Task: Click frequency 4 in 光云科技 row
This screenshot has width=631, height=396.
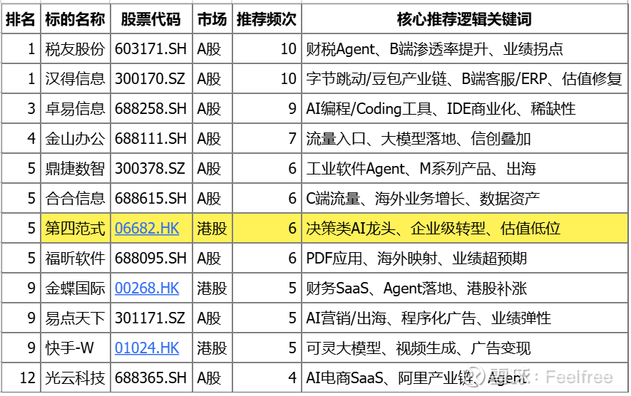Action: click(267, 378)
